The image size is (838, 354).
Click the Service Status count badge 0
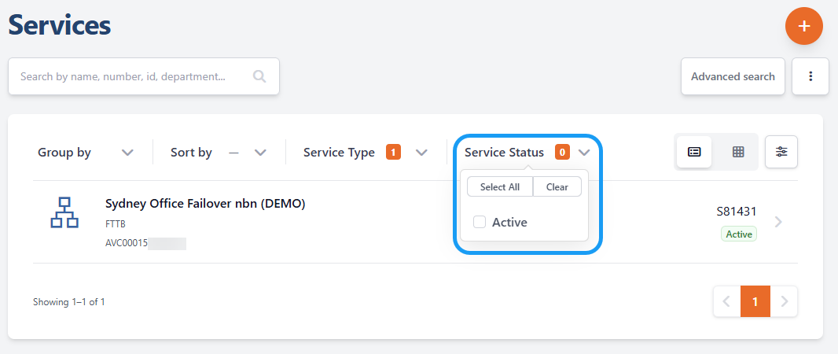562,153
